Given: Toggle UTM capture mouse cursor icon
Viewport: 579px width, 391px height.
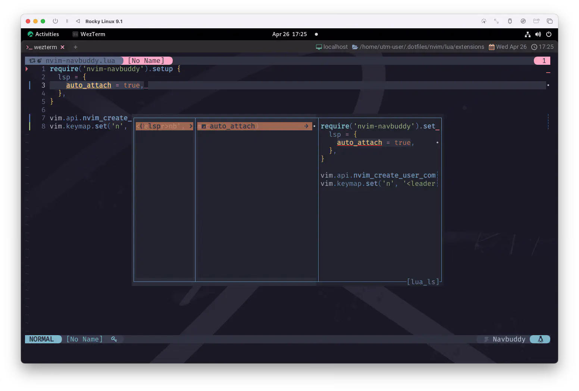Looking at the screenshot, I should (483, 21).
